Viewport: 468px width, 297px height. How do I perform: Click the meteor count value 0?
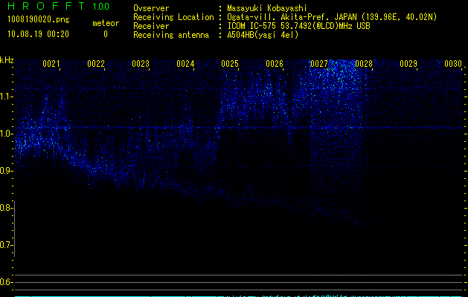point(106,34)
